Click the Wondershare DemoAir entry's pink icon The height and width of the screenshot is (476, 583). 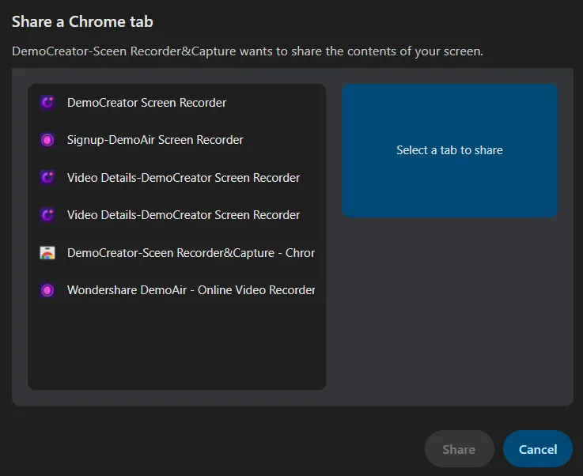[47, 290]
